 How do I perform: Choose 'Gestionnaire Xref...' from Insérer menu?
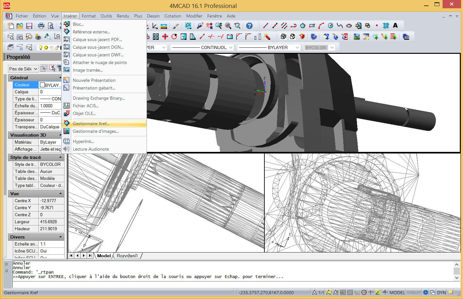coord(104,124)
